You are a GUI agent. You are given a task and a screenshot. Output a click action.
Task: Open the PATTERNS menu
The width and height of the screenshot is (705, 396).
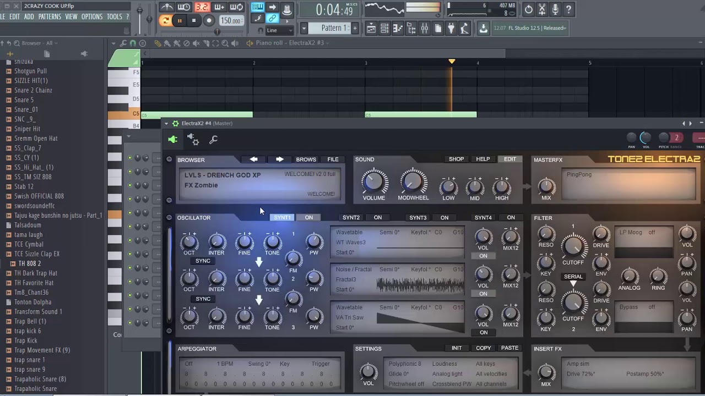(50, 17)
